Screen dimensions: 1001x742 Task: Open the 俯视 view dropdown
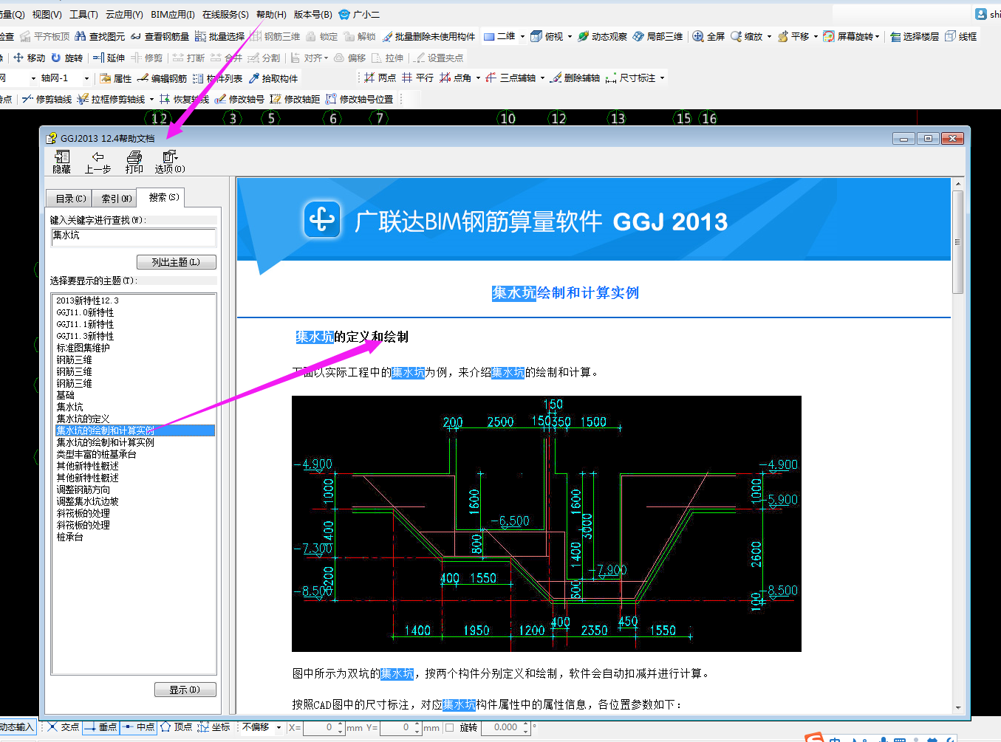point(569,36)
